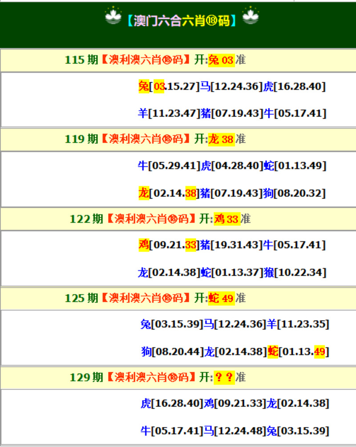356x447 pixels.
Task: Click 澳利澳六肖⑱码 label in 115 期 row
Action: coord(146,60)
